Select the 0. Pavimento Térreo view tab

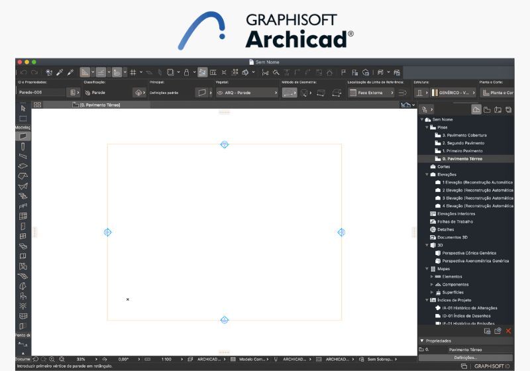point(97,105)
